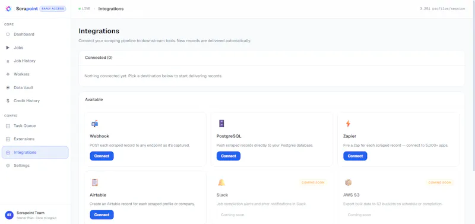The height and width of the screenshot is (224, 475).
Task: Click the Airtable card title
Action: (98, 195)
